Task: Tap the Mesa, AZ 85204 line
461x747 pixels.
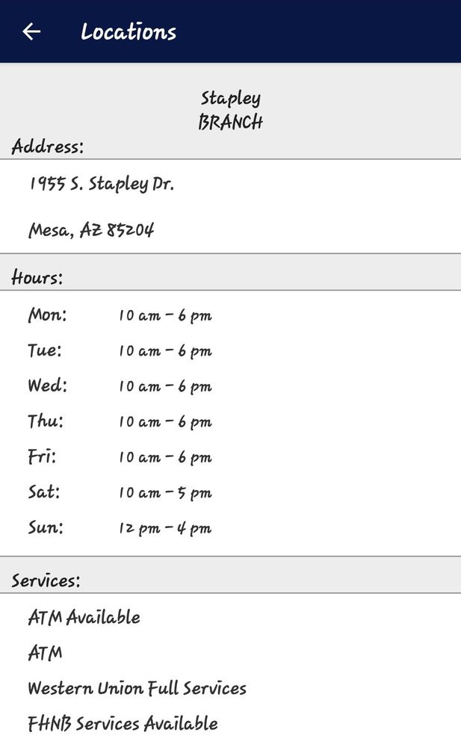Action: click(x=91, y=229)
